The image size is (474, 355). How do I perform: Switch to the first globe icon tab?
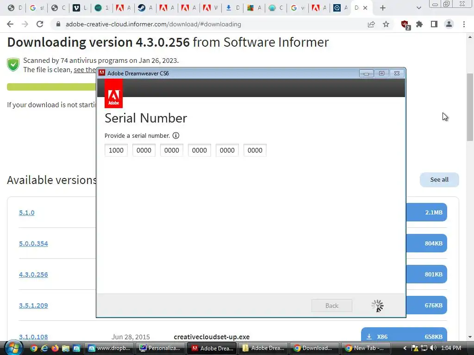15,8
